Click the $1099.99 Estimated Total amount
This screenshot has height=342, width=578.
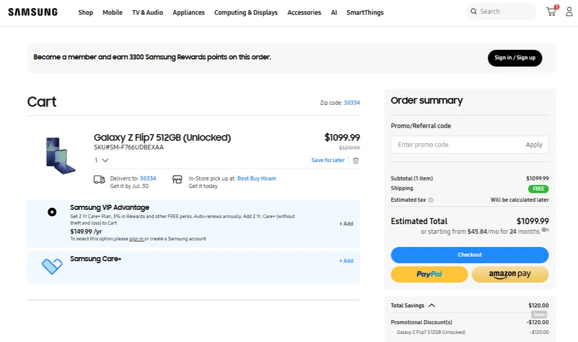click(532, 221)
